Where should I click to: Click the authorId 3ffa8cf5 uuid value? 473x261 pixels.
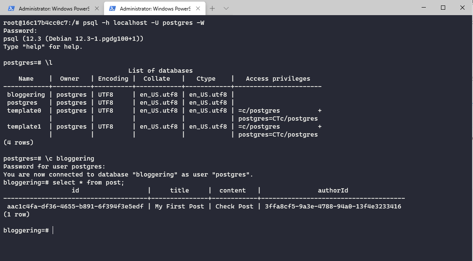click(x=333, y=206)
